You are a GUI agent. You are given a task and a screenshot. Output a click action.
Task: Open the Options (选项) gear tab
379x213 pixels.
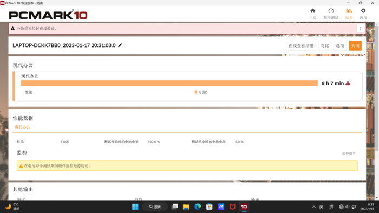pos(363,14)
